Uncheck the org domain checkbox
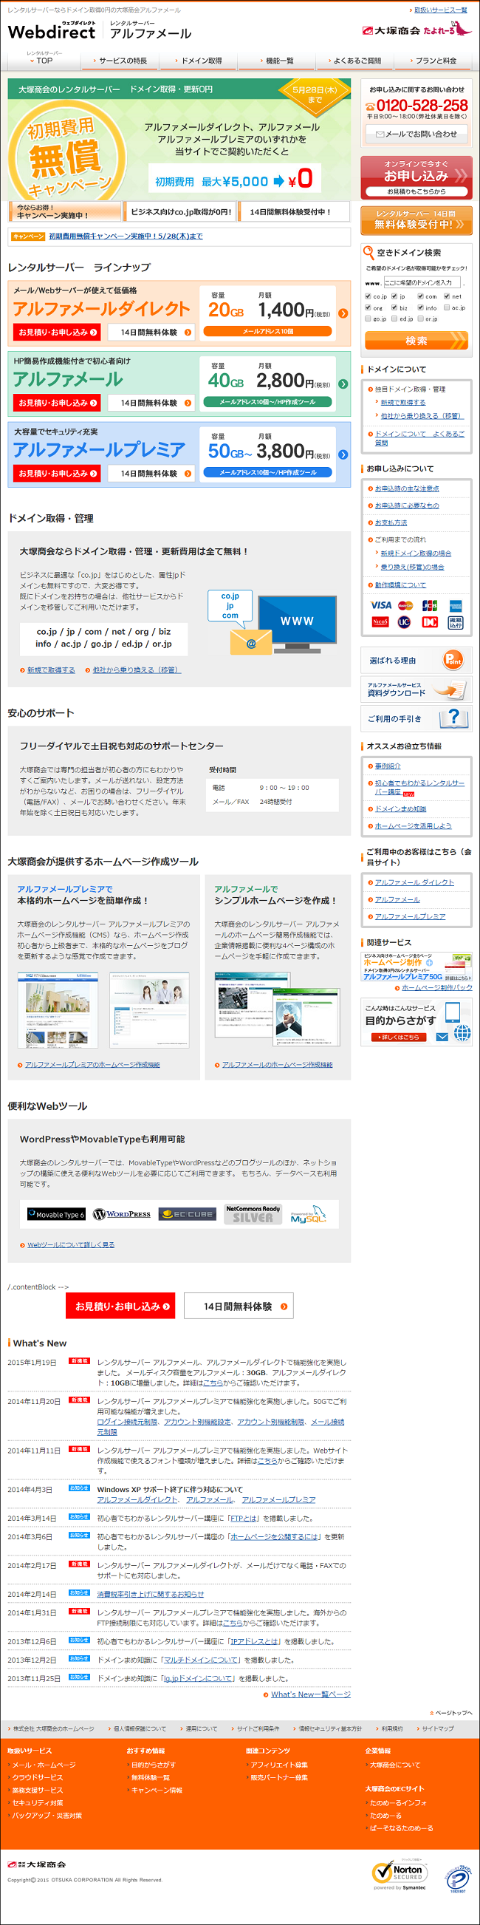This screenshot has width=480, height=1925. (368, 307)
